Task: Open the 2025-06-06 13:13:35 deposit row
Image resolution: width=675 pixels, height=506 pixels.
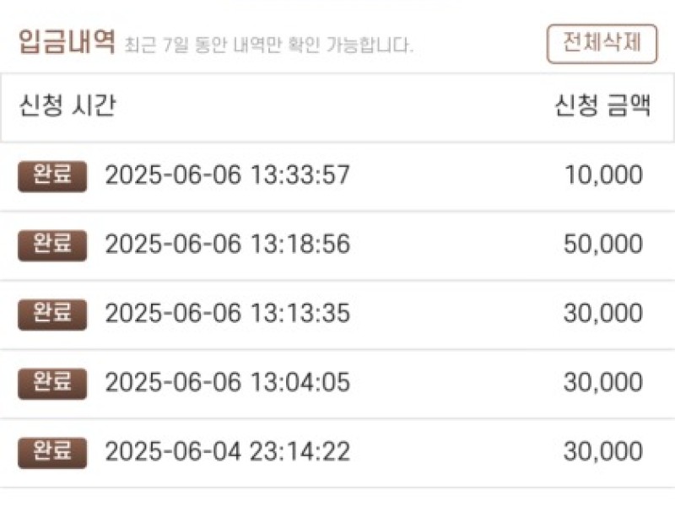Action: 337,315
